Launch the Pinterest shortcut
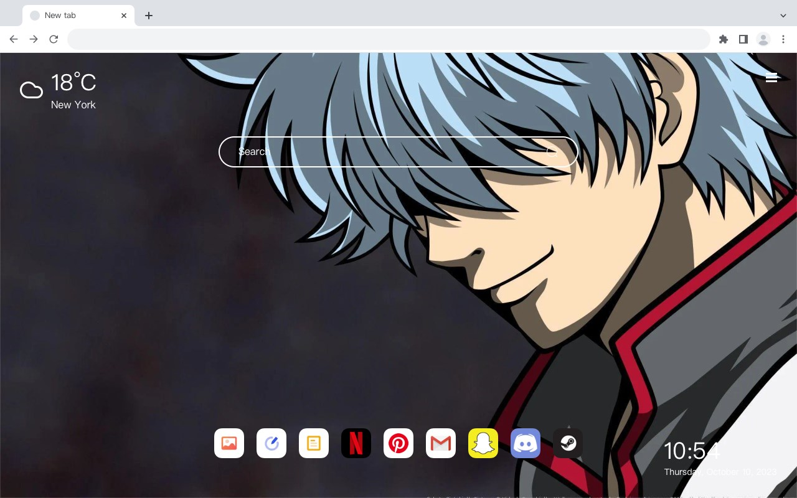797x498 pixels. 398,443
